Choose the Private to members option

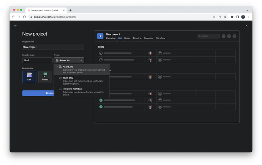pos(82,92)
